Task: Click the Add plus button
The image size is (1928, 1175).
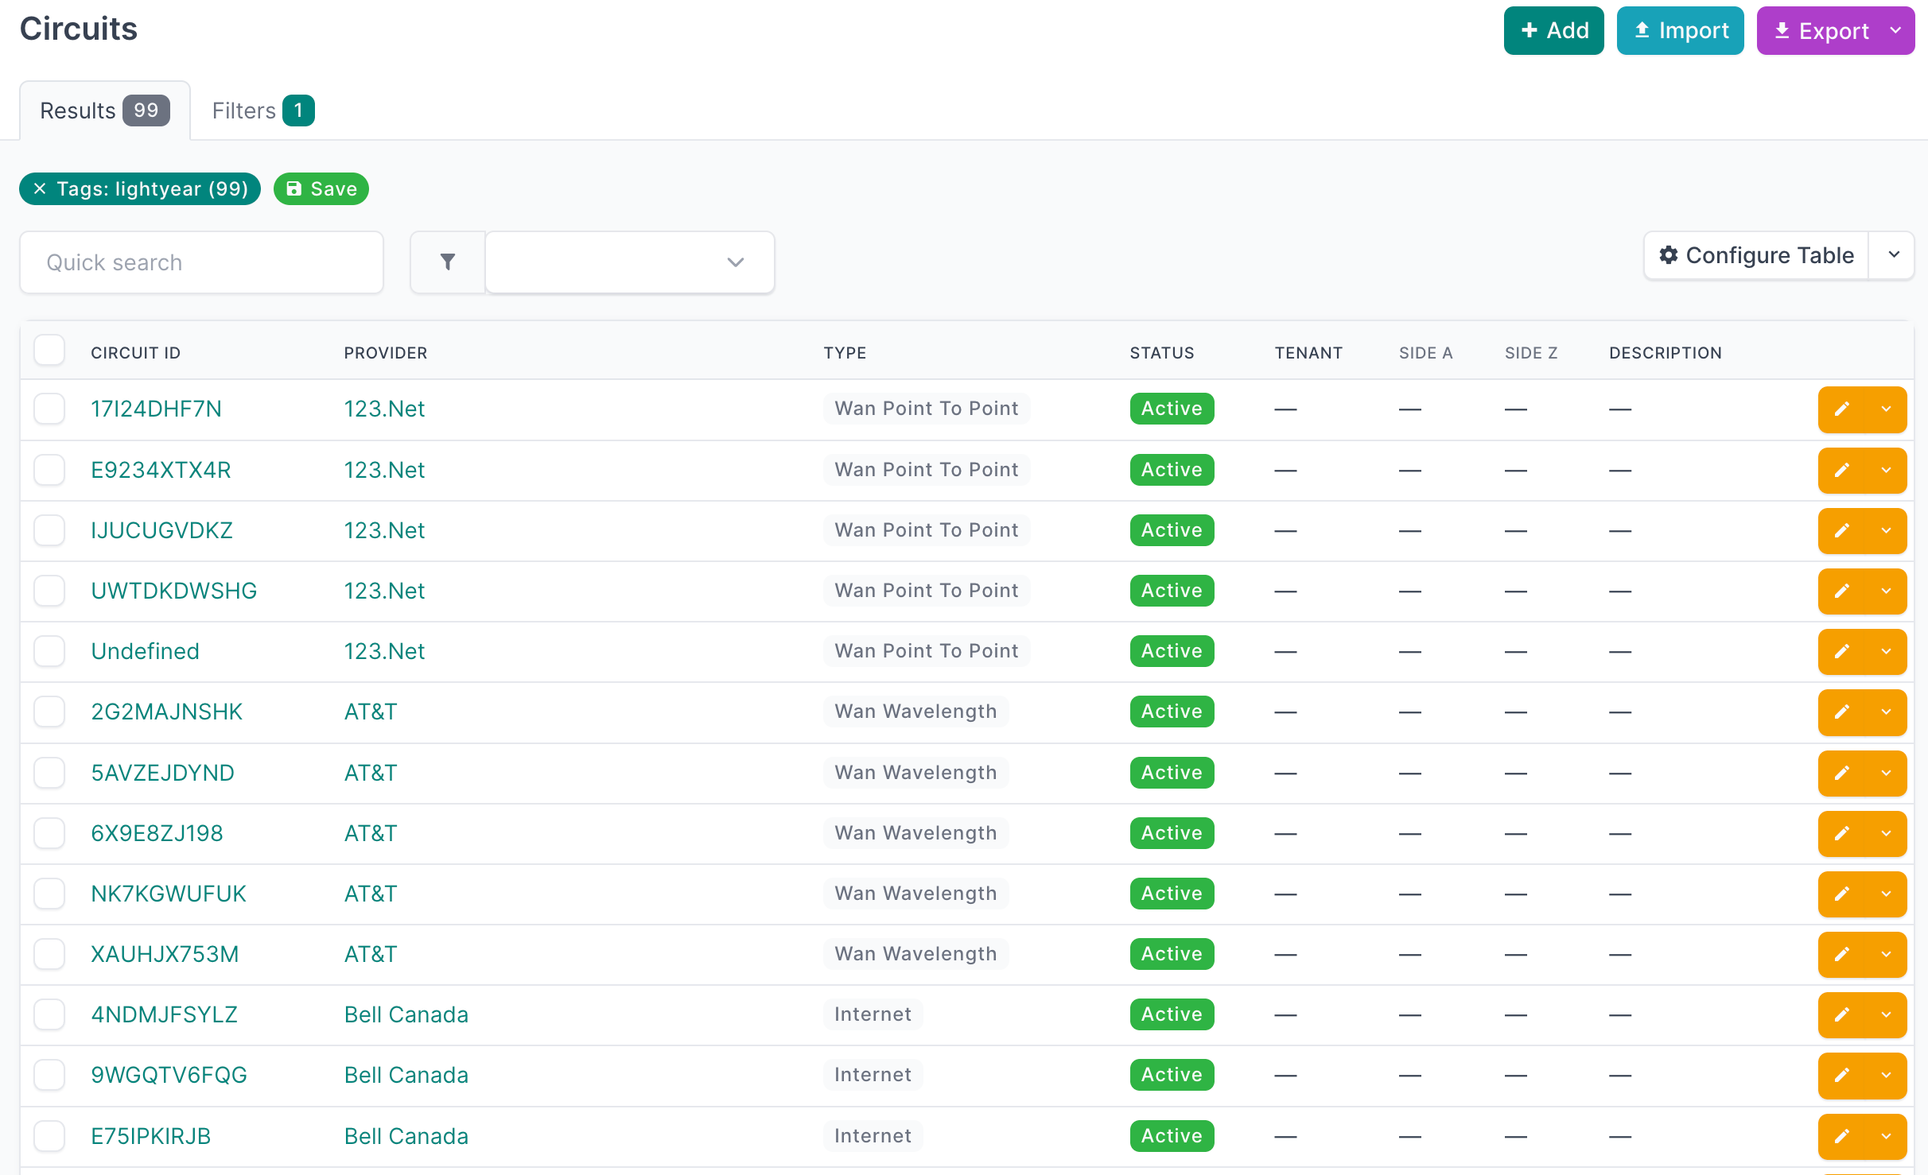Action: tap(1553, 31)
